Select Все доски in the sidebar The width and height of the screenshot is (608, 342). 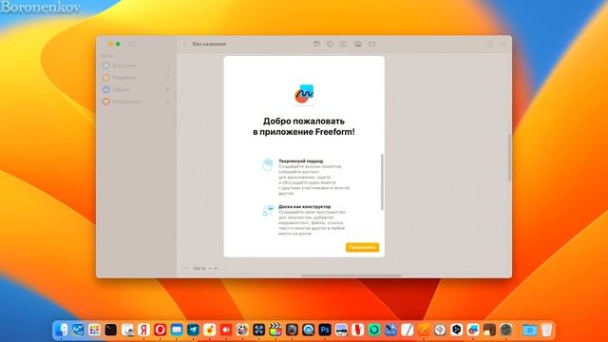[137, 66]
